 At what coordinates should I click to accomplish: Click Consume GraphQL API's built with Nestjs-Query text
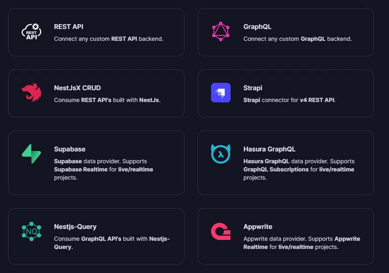click(112, 243)
